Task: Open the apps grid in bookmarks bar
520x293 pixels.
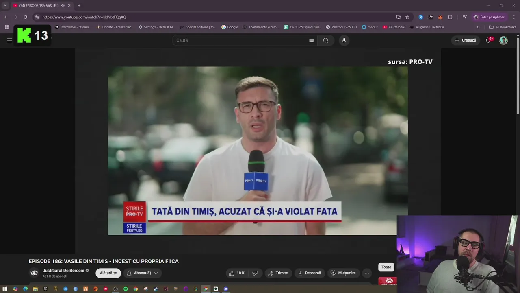Action: pyautogui.click(x=6, y=27)
